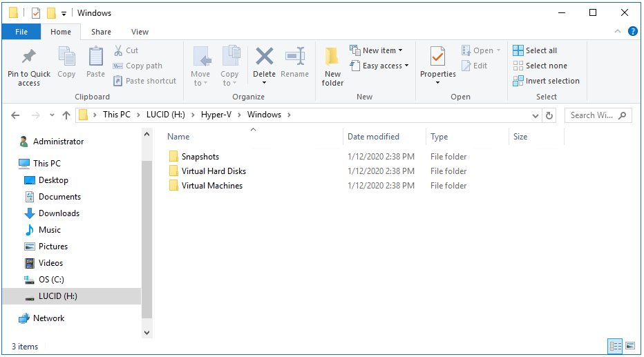Click Edit in the Open group

coord(475,66)
